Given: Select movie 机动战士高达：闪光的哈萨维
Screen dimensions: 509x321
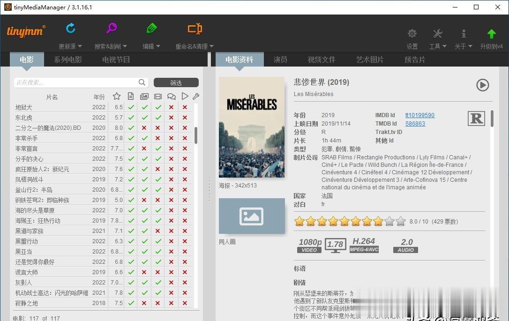Looking at the screenshot, I should click(103, 293).
